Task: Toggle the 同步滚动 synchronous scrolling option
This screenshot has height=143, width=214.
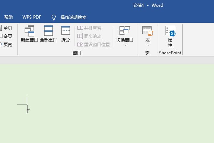Action: [x=90, y=36]
